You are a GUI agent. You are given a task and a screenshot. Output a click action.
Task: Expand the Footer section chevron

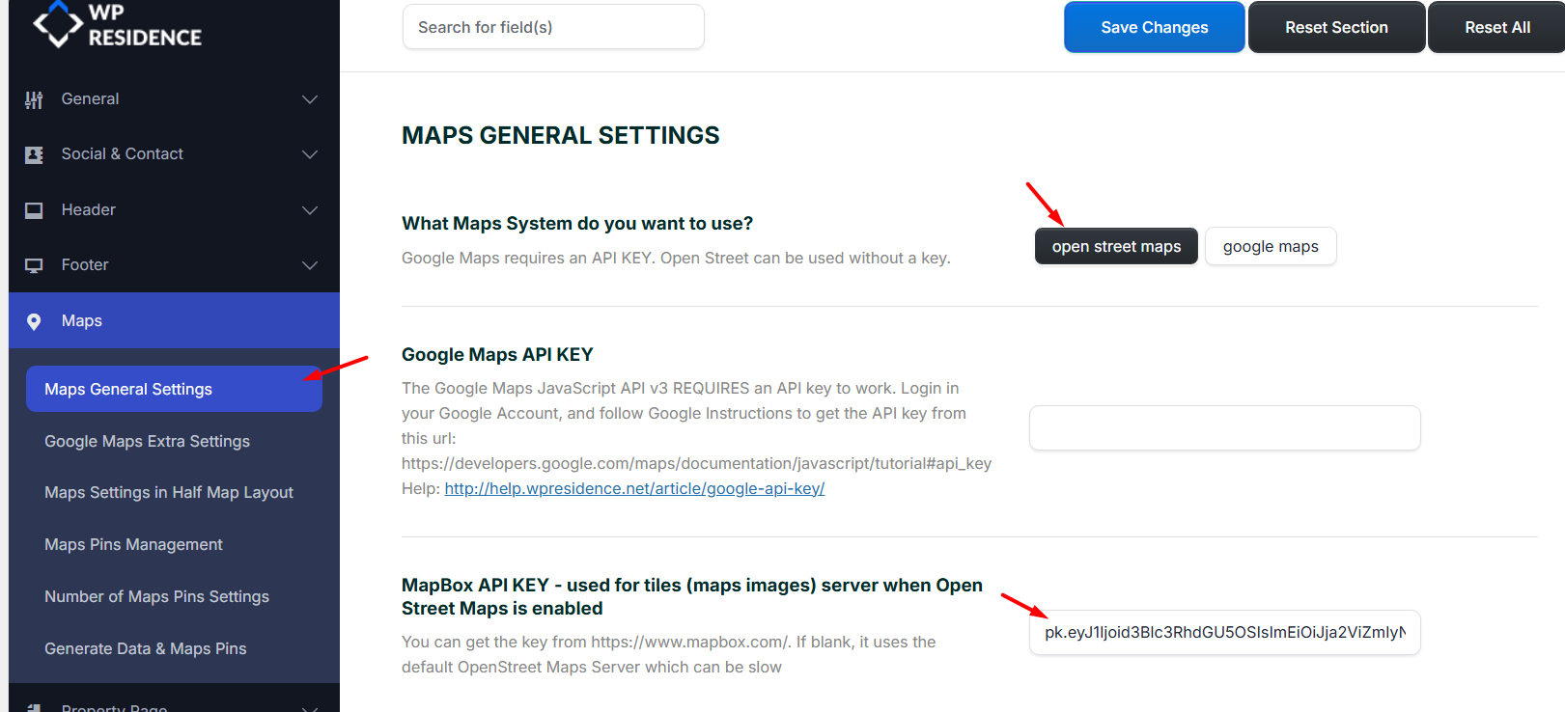pos(310,265)
